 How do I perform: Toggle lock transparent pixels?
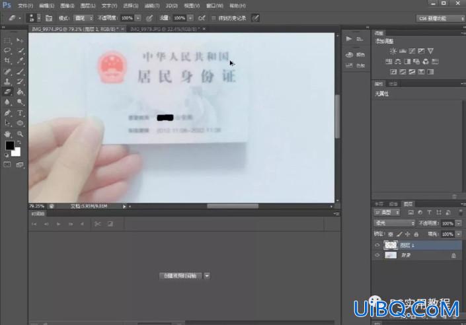click(x=391, y=235)
